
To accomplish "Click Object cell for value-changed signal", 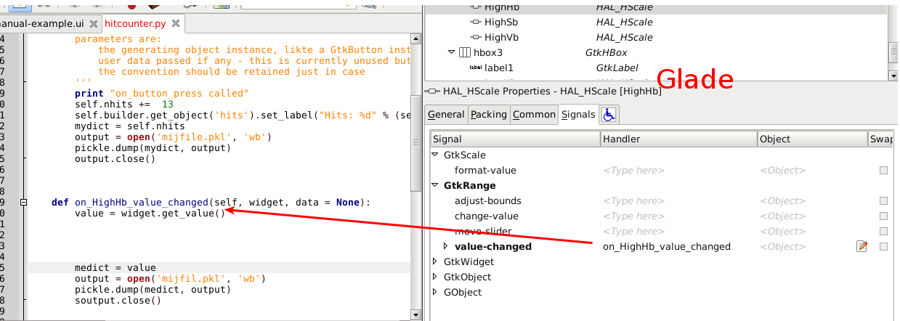I will pyautogui.click(x=806, y=246).
